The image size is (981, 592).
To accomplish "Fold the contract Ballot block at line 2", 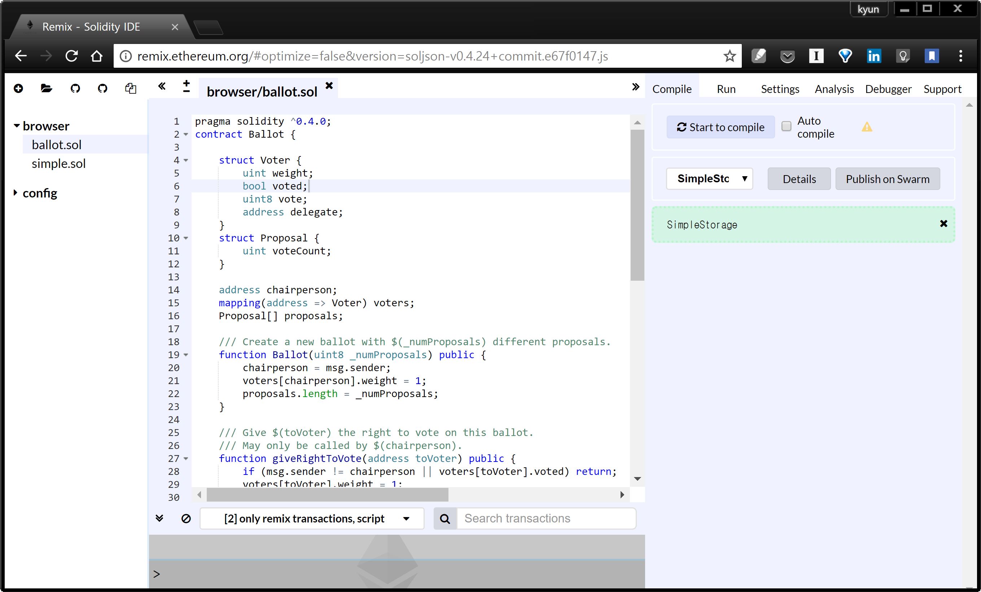I will point(185,134).
